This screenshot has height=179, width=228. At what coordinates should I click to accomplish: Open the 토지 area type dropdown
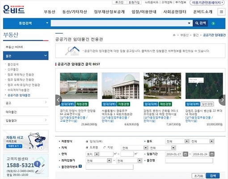[93, 154]
